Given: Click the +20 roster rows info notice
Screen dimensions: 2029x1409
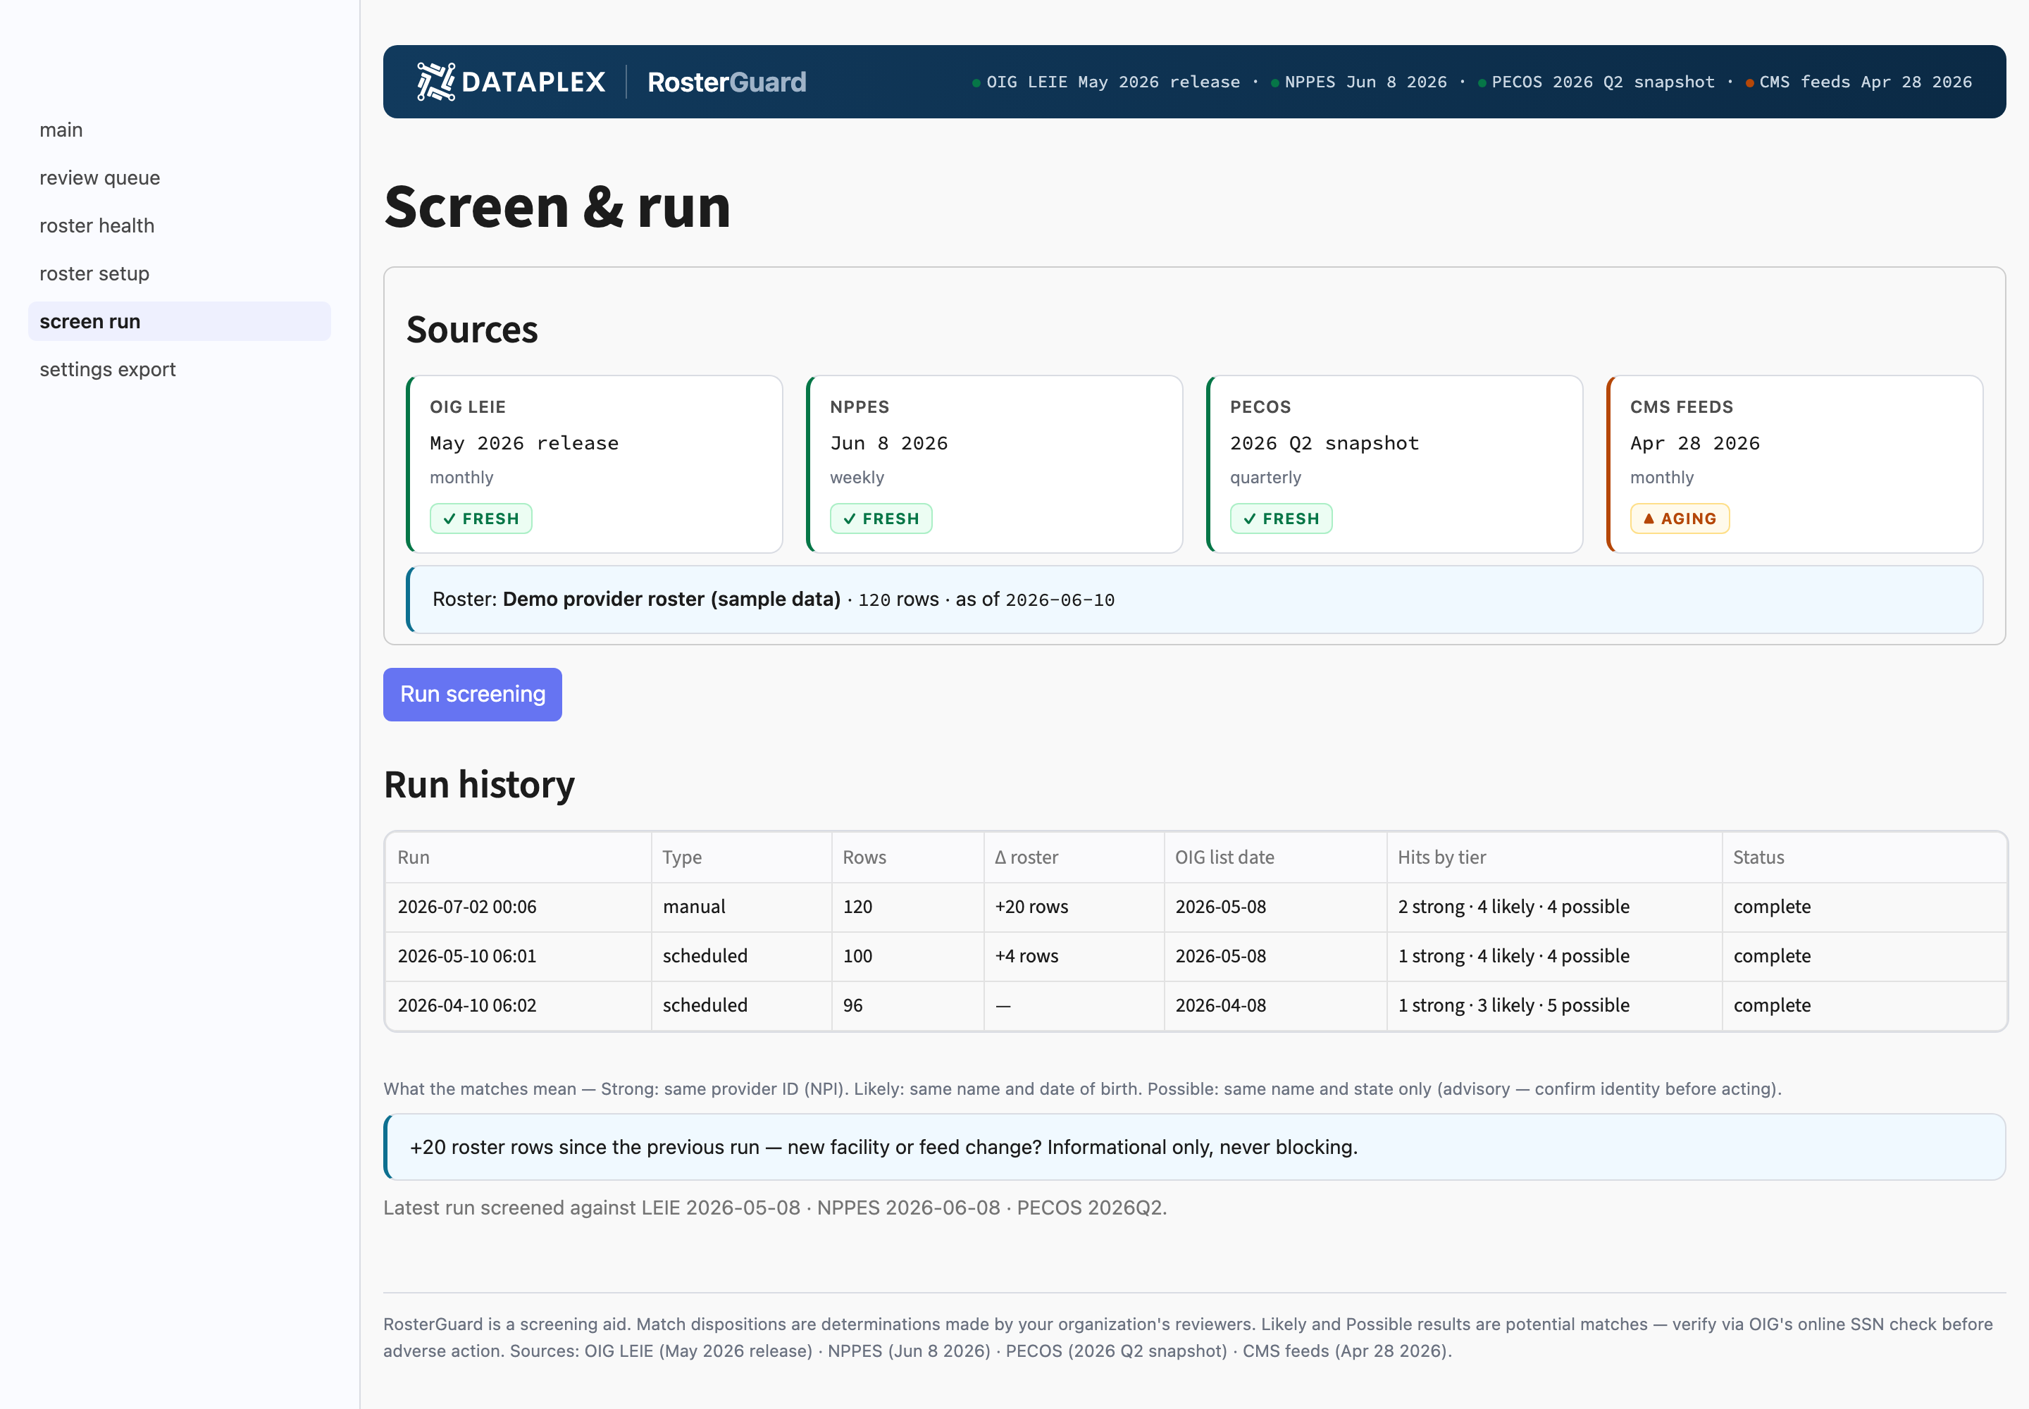Looking at the screenshot, I should click(1195, 1147).
